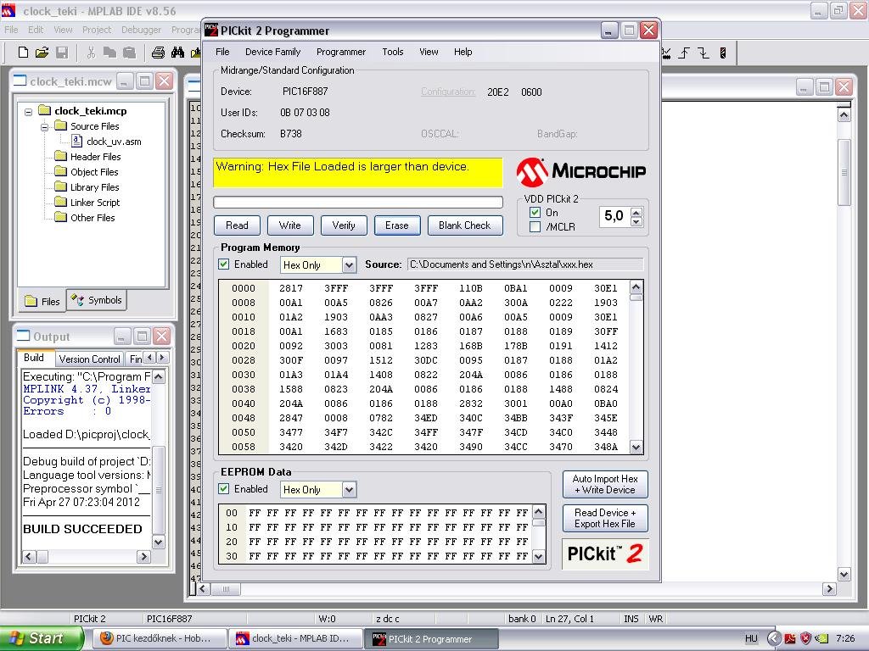This screenshot has height=651, width=869.
Task: Show next Output window tab with right arrow
Action: tap(162, 358)
